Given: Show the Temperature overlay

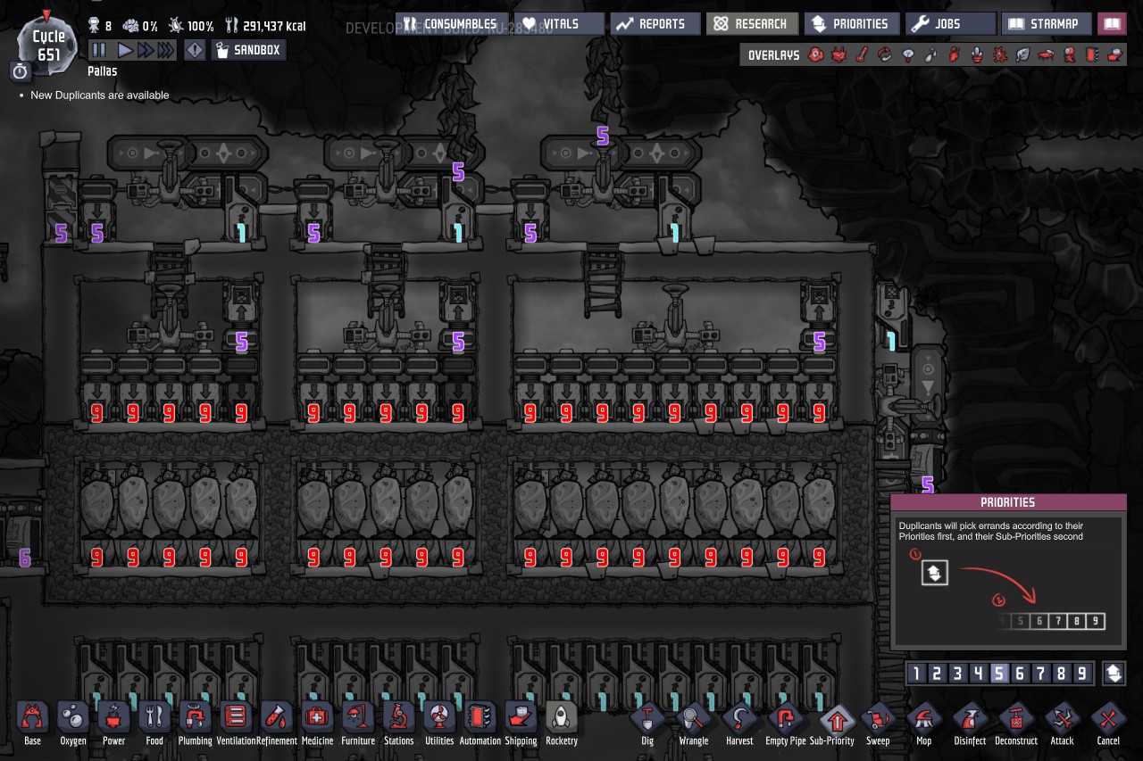Looking at the screenshot, I should tap(862, 55).
